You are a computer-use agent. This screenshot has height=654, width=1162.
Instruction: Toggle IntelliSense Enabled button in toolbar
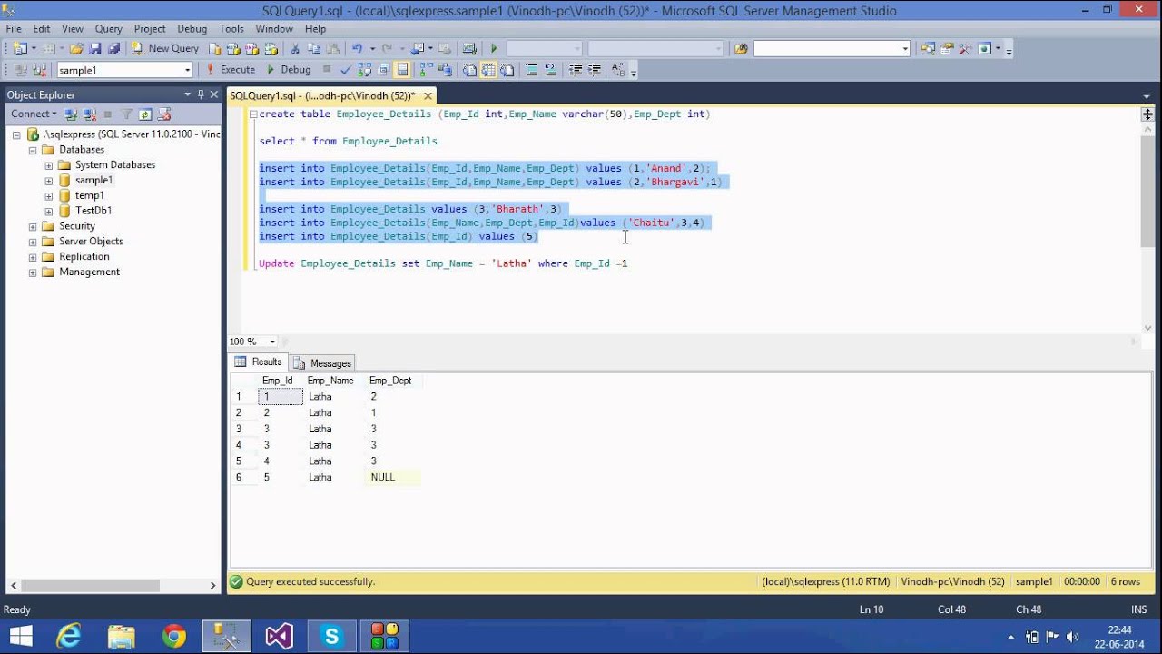(402, 70)
